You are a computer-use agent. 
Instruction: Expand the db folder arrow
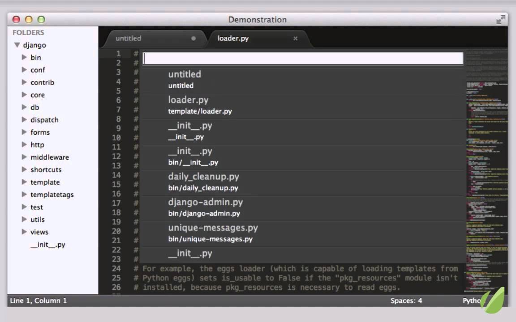[x=24, y=107]
